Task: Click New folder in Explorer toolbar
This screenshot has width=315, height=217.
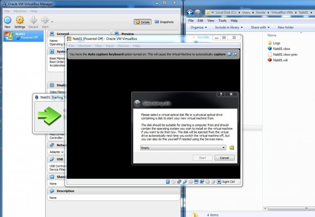Action: (286, 27)
